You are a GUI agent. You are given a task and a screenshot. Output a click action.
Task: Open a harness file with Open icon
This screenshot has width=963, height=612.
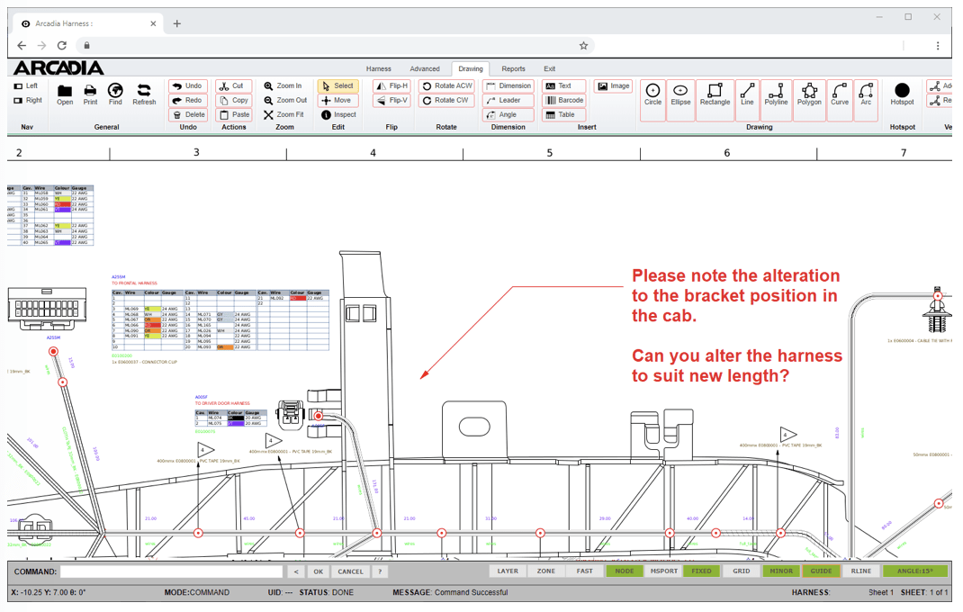[65, 94]
